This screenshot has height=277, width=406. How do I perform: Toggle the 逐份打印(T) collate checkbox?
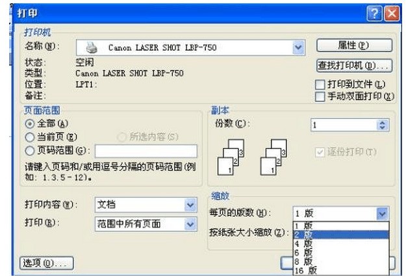320,152
